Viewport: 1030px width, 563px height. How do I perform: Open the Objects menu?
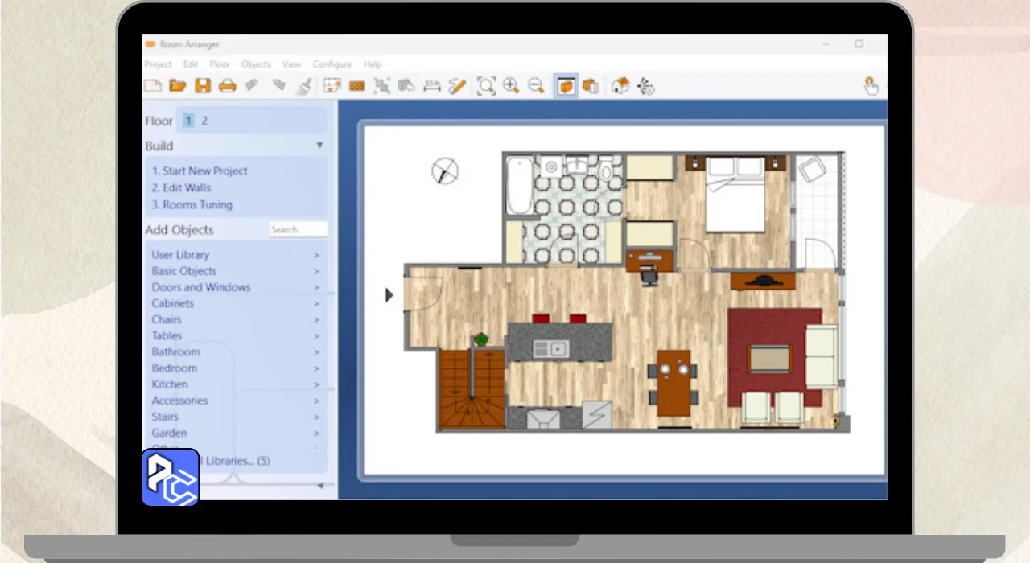pos(256,64)
